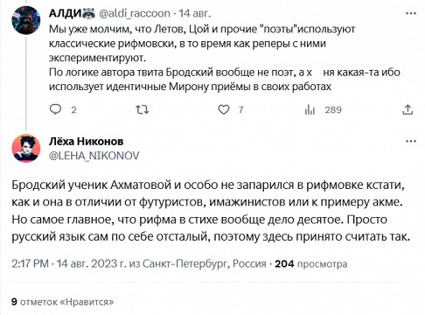
Task: Click the 2:17 PM tweet timestamp
Action: 30,263
